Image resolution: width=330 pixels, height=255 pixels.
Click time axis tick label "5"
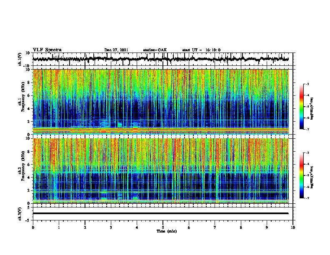point(163,227)
